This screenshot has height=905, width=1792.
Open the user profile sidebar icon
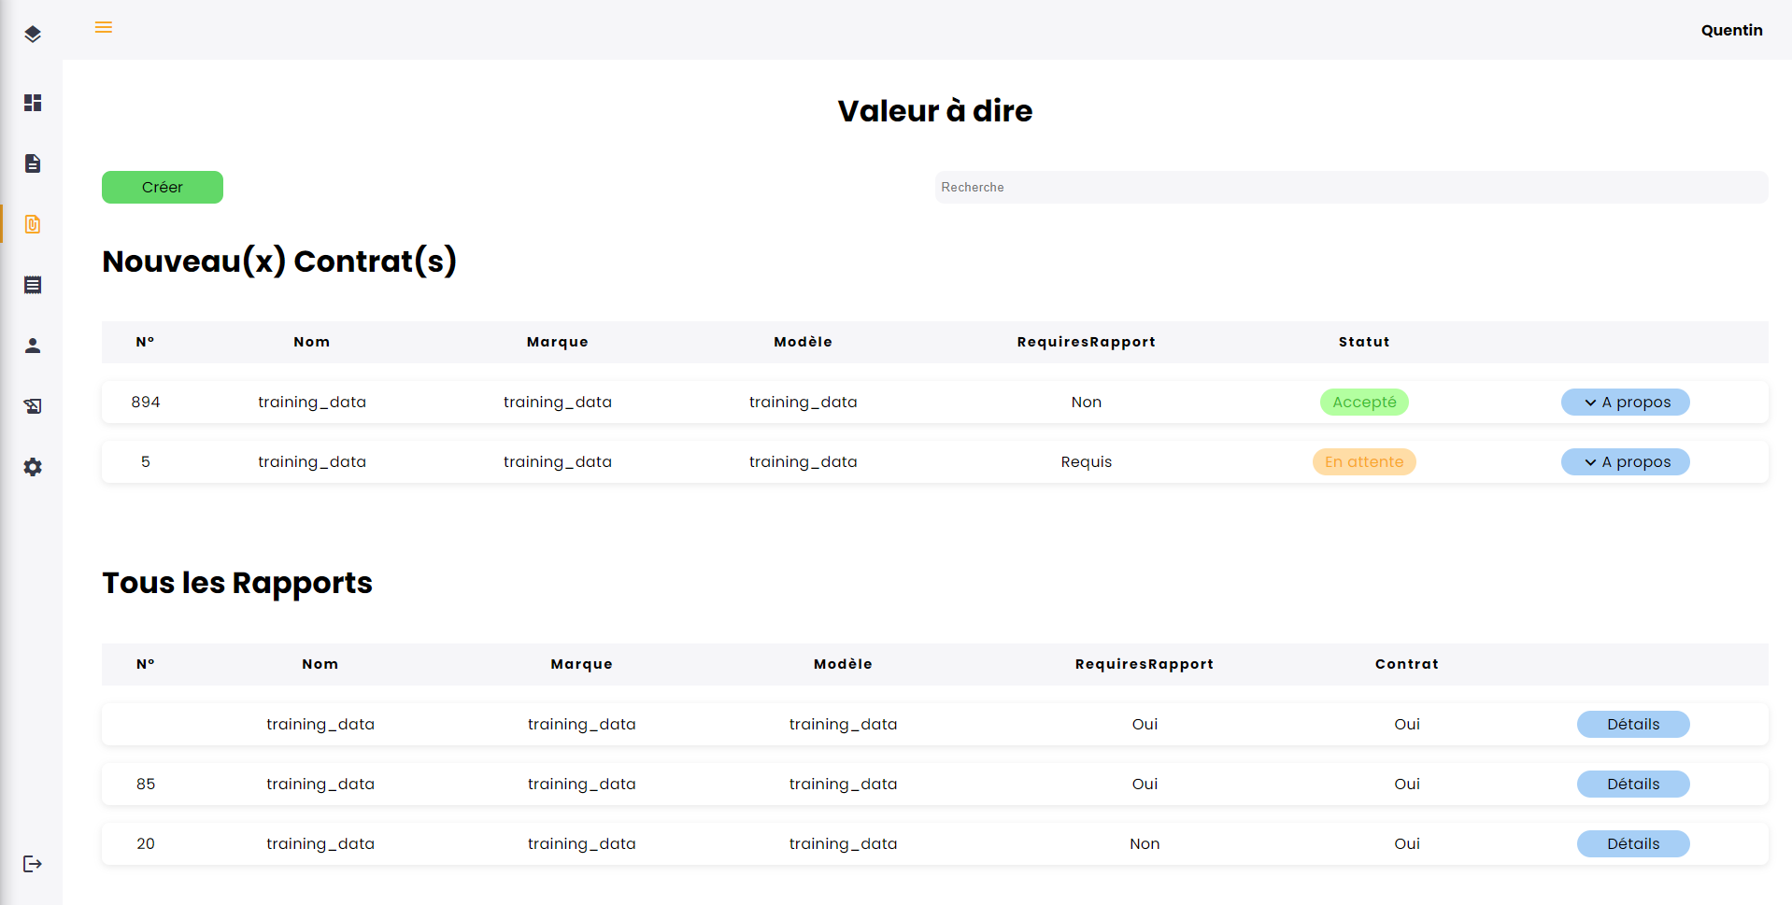coord(33,346)
